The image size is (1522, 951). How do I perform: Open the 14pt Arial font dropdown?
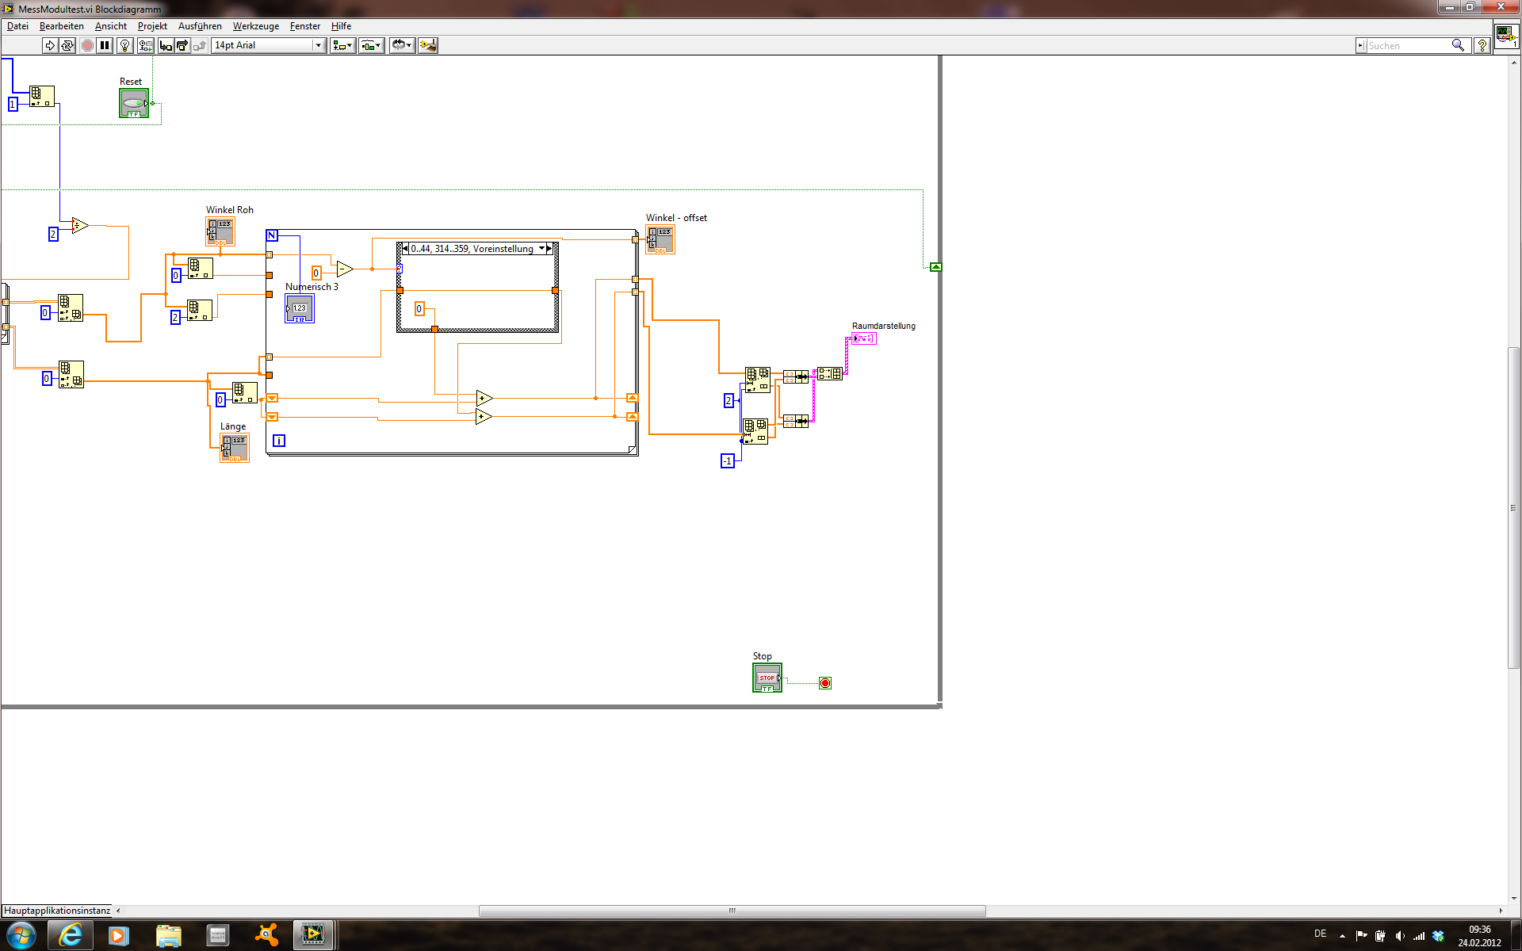(x=269, y=46)
